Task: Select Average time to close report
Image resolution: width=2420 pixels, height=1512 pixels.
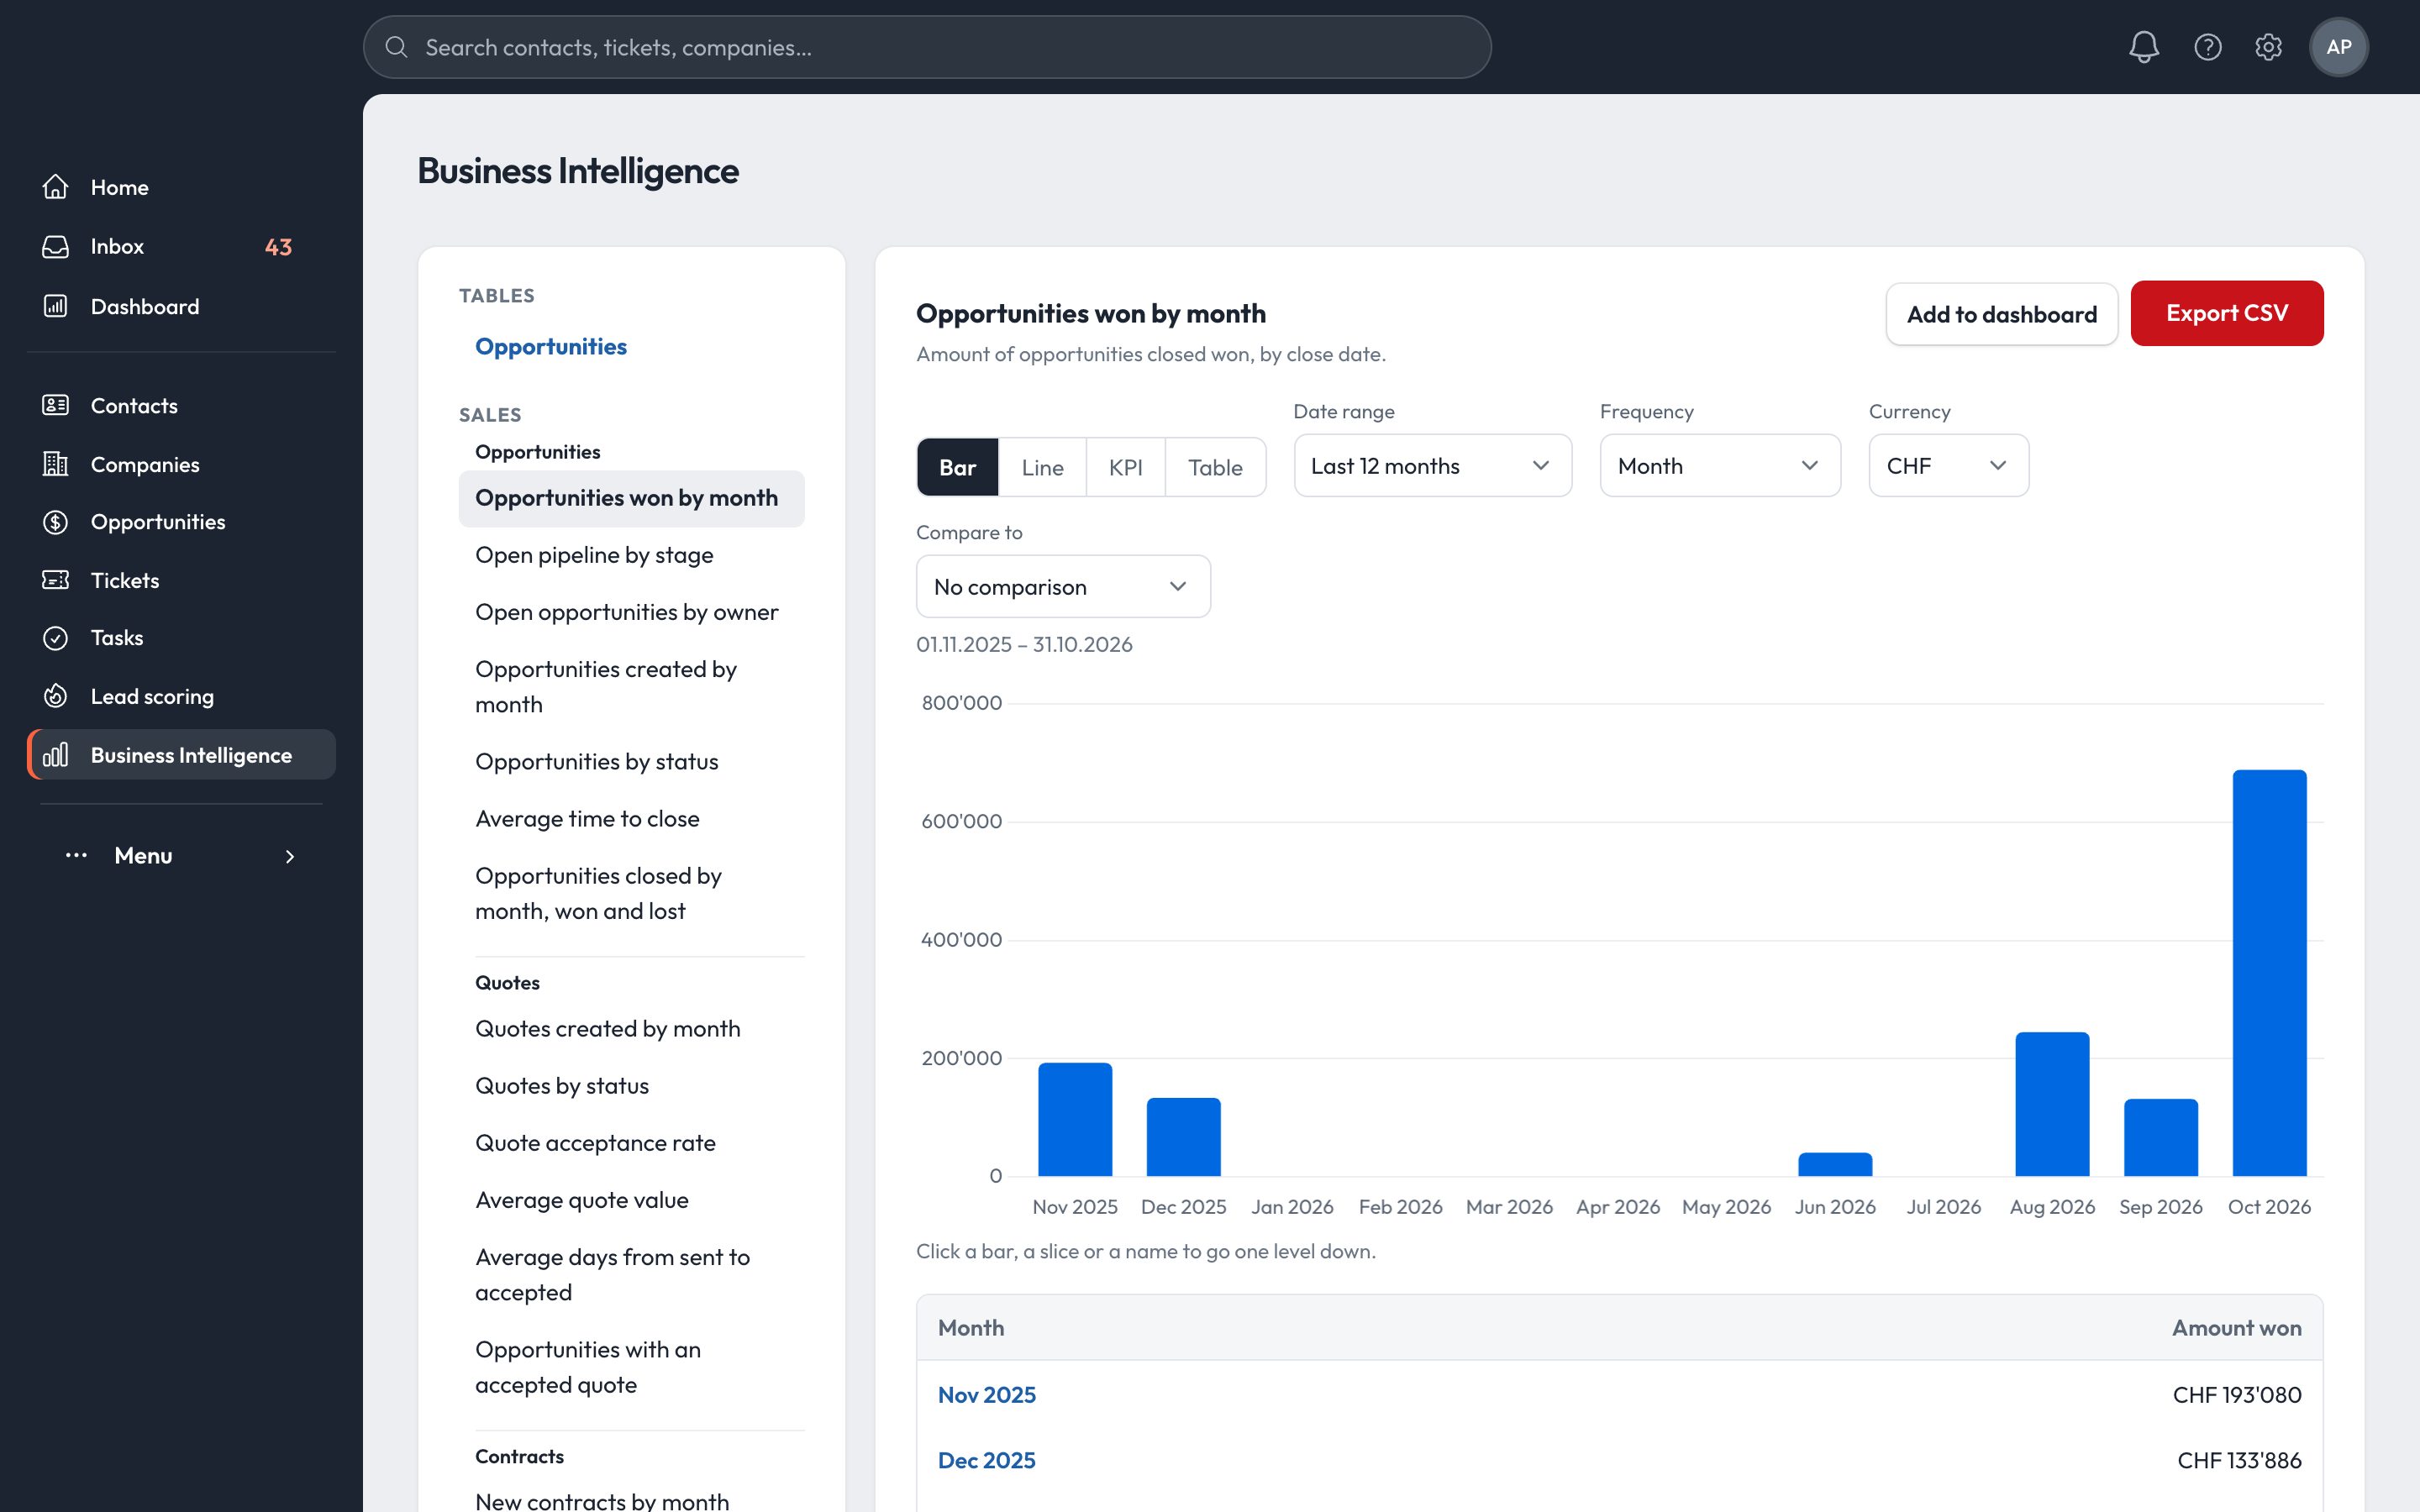Action: click(631, 819)
